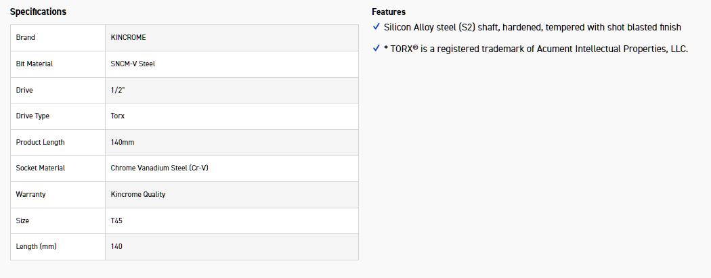Viewport: 711px width, 278px height.
Task: Click the Features heading
Action: 389,12
